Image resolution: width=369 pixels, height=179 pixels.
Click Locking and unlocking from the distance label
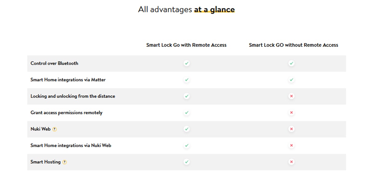pos(73,96)
